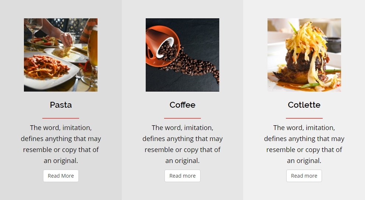The image size is (365, 200).
Task: Click the description paragraph under Pasta
Action: (x=61, y=144)
